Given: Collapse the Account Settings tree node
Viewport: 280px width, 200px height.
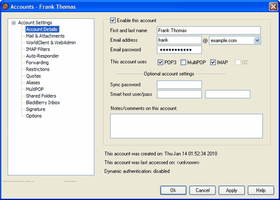Looking at the screenshot, I should click(x=13, y=23).
